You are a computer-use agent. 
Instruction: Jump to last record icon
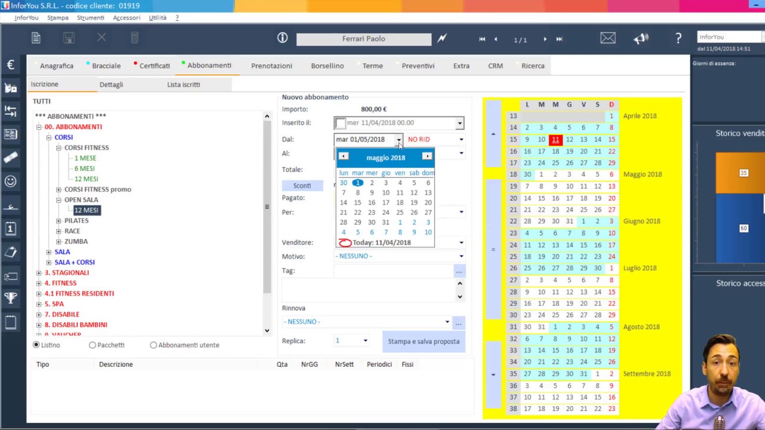(x=559, y=39)
